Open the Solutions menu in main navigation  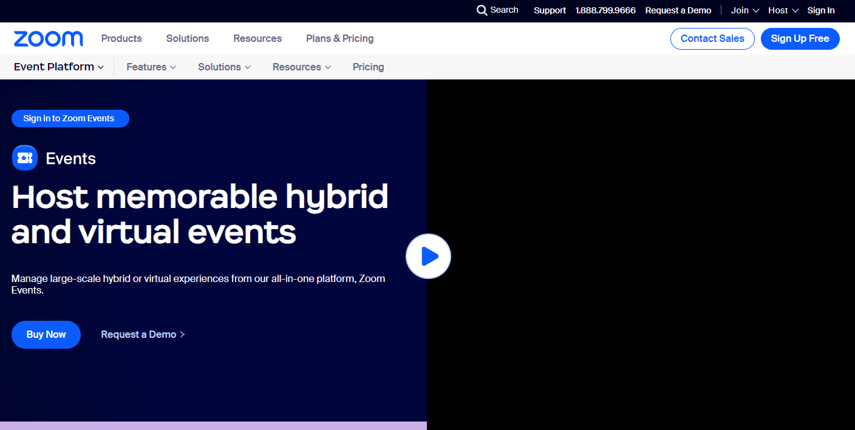pos(188,39)
